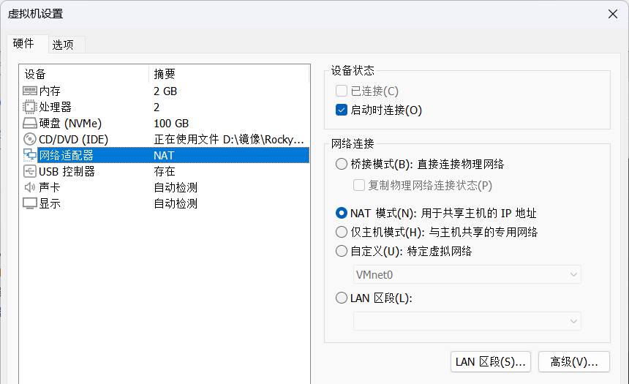This screenshot has height=384, width=629.
Task: Select host-only mode 仅主机模式(H) option
Action: coord(342,232)
